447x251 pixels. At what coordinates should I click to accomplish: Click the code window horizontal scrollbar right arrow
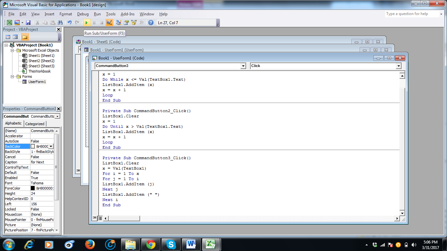point(397,218)
